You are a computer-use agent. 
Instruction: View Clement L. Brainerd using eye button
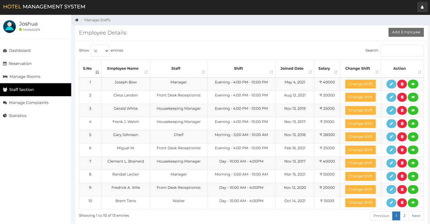click(413, 163)
